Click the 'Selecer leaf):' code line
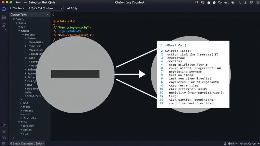 coord(178,51)
